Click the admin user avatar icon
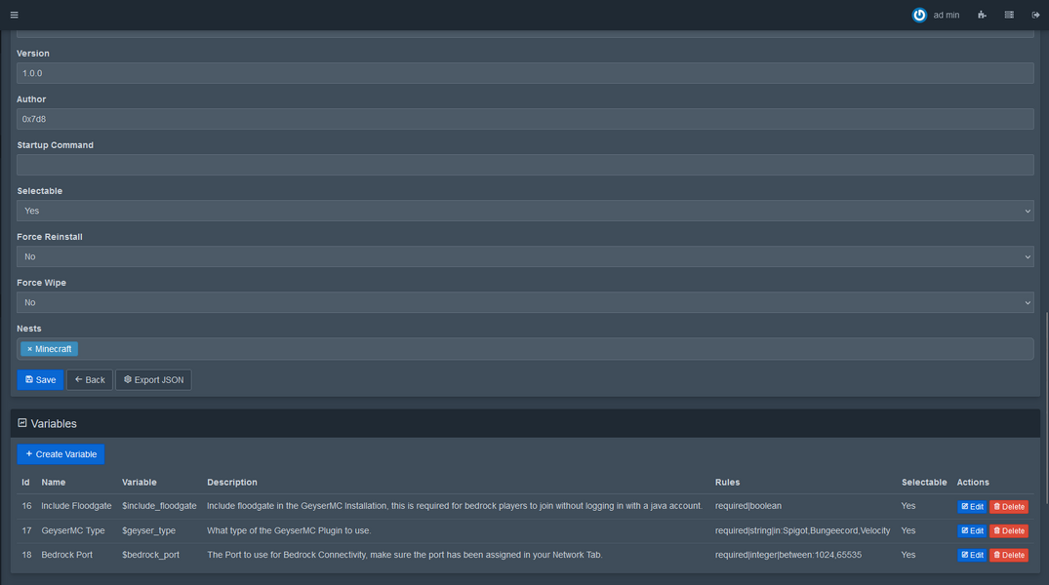The width and height of the screenshot is (1049, 585). [x=919, y=15]
